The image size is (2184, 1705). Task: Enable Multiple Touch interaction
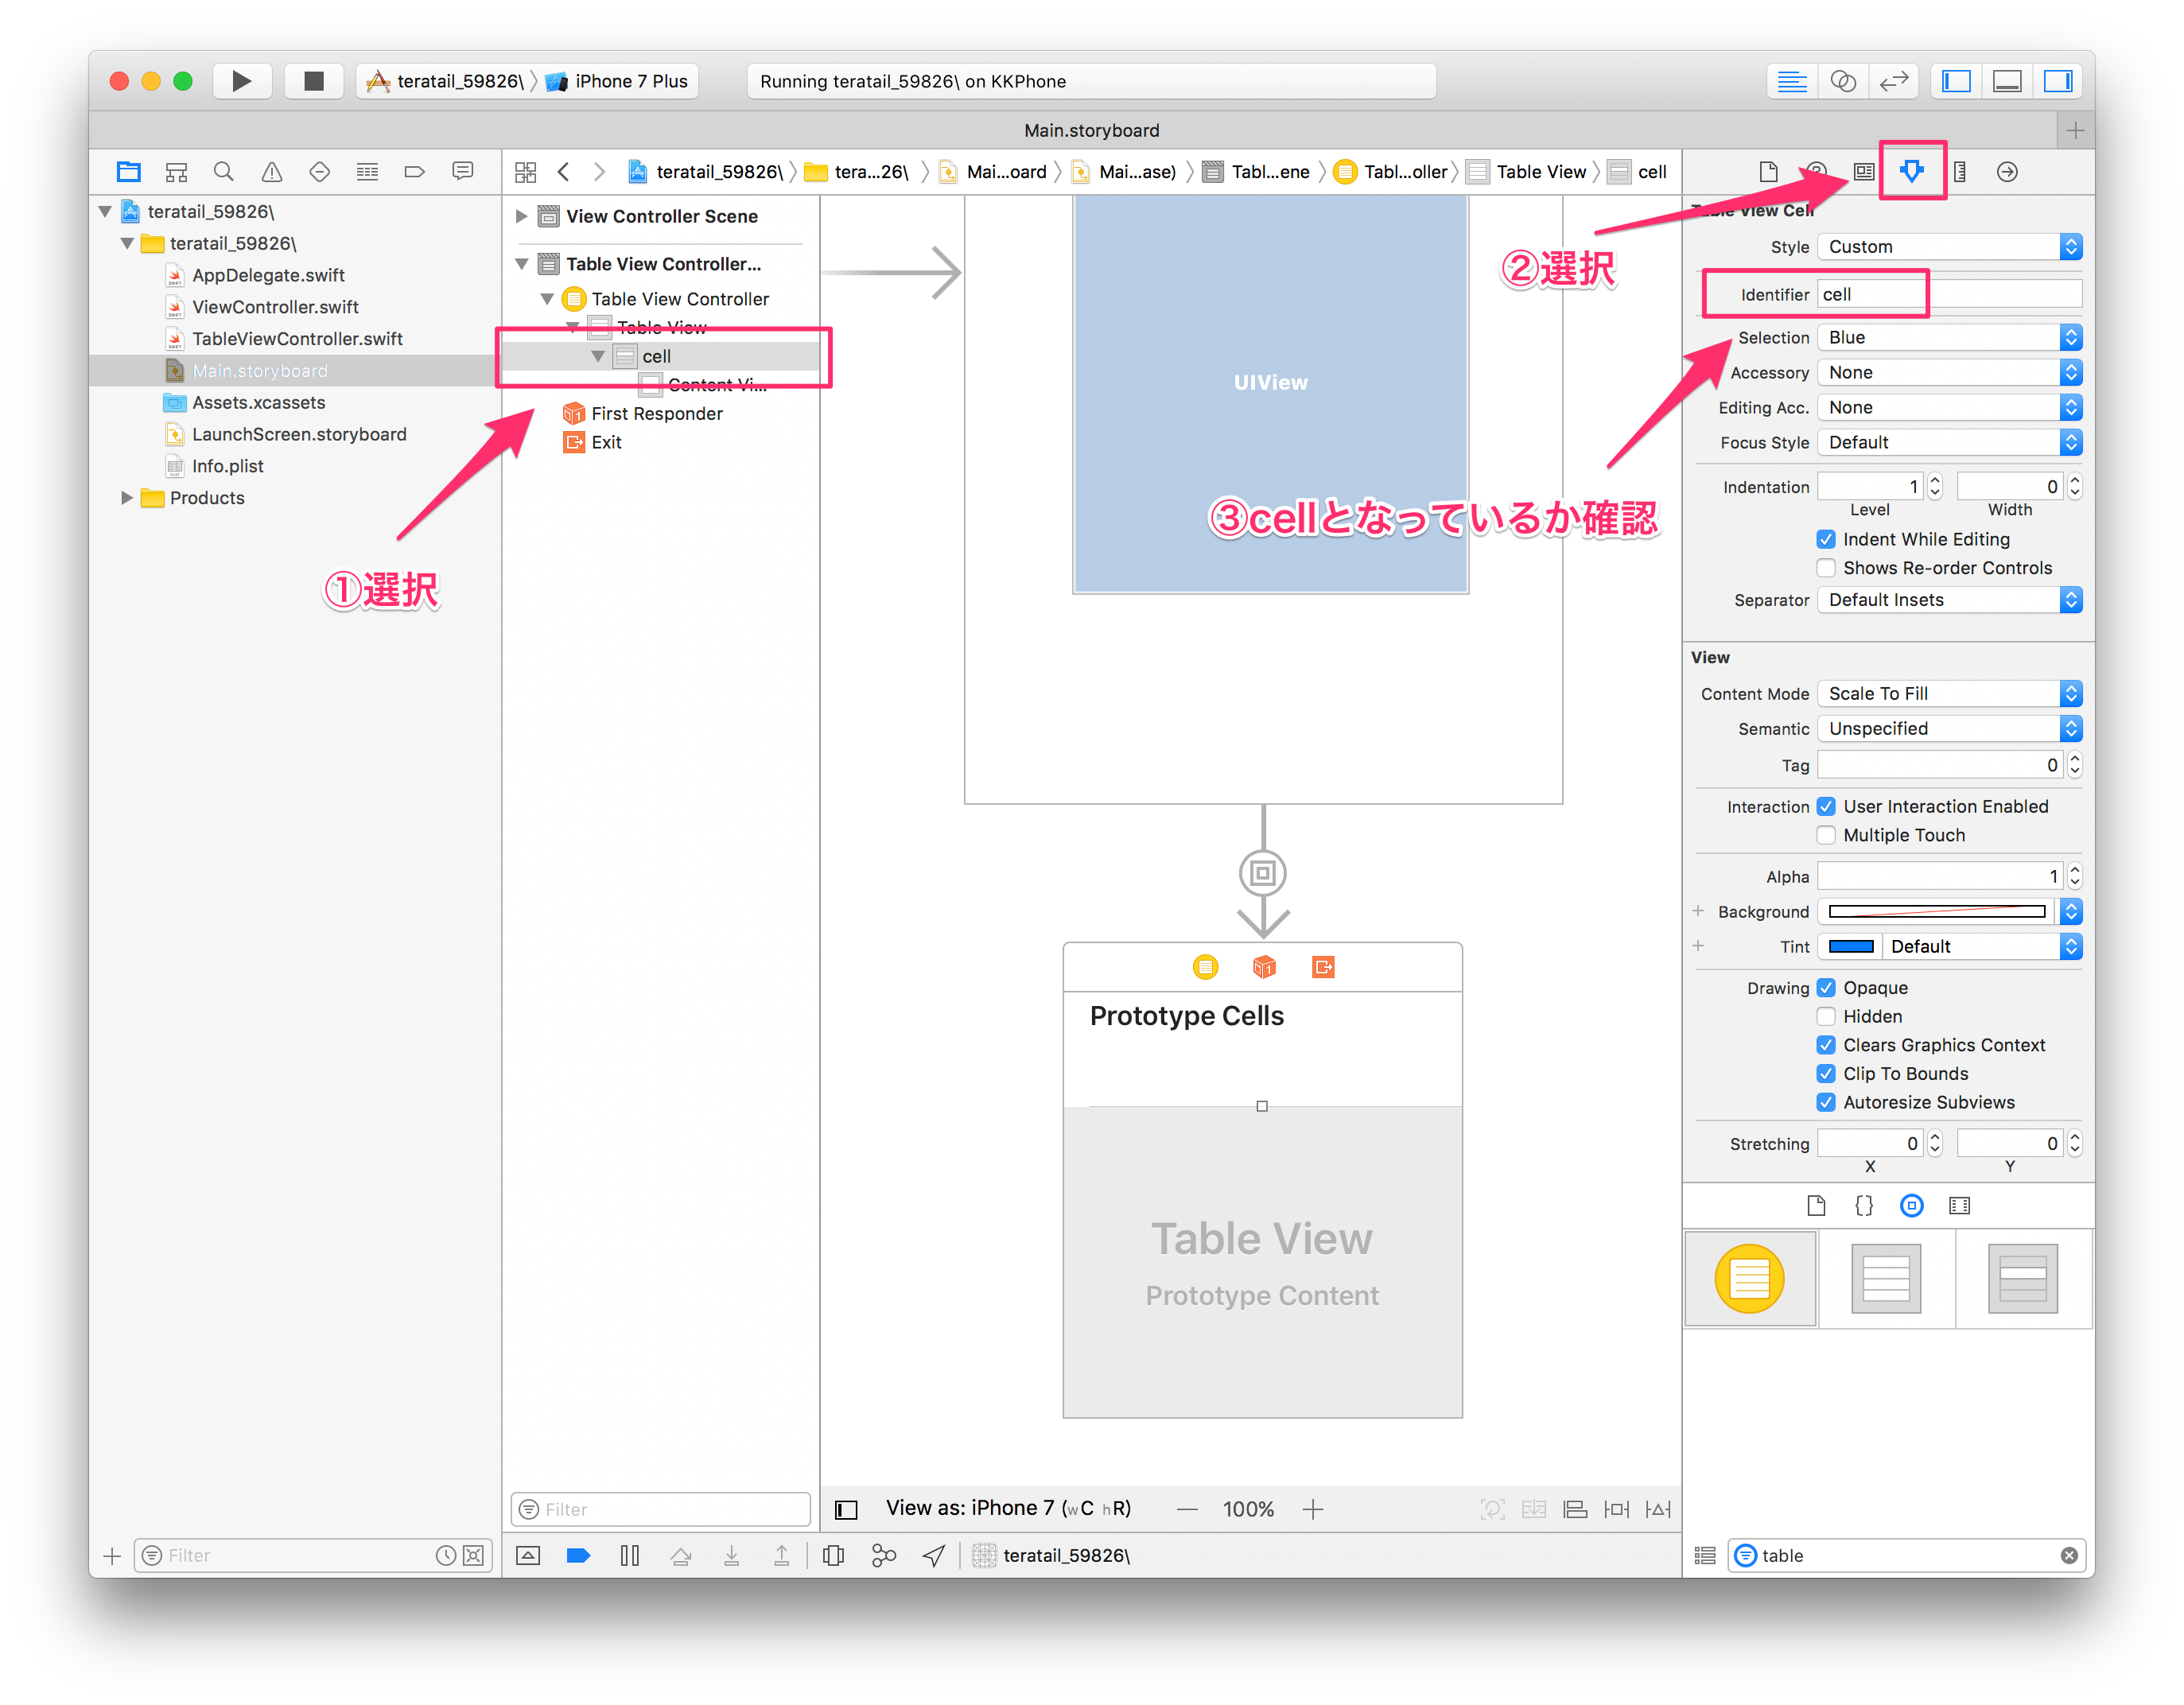1826,835
